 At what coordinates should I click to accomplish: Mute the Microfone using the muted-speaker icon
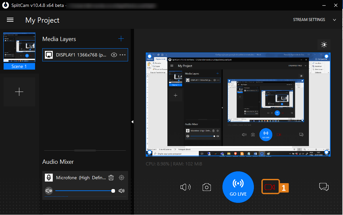tap(48, 191)
